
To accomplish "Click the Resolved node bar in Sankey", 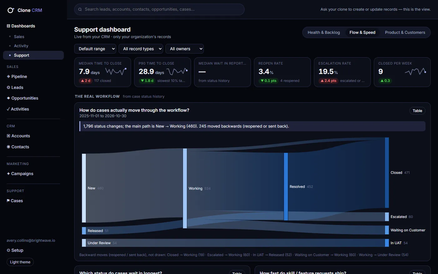I will pyautogui.click(x=286, y=187).
